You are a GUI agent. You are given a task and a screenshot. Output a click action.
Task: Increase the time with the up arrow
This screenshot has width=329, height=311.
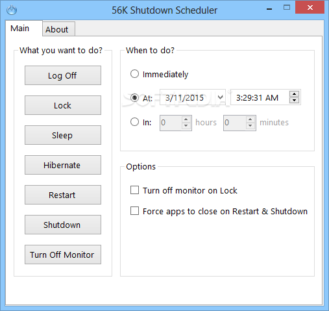(294, 94)
